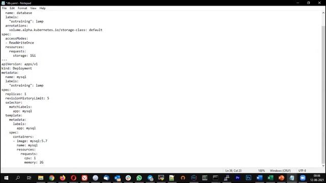Click the taskbar clock showing 00:06
Screen dimensions: 326x183
click(317, 178)
